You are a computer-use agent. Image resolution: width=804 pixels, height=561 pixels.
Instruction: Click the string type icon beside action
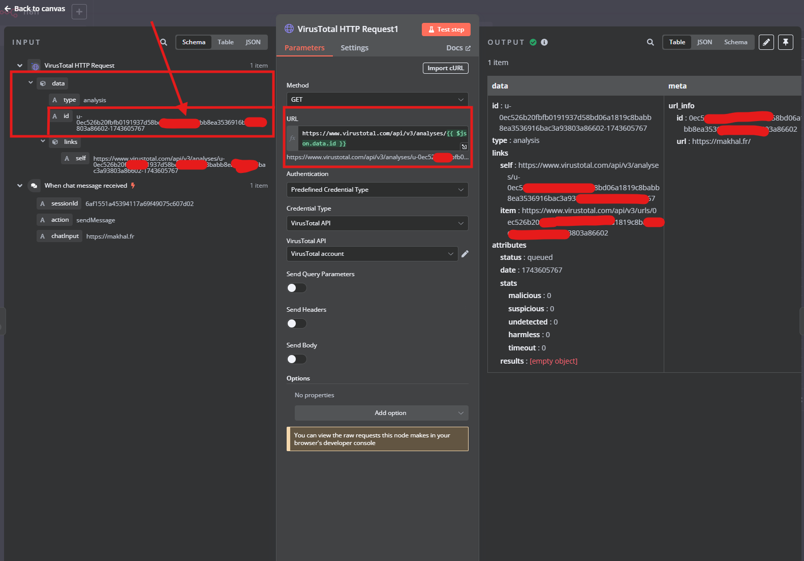pyautogui.click(x=43, y=220)
